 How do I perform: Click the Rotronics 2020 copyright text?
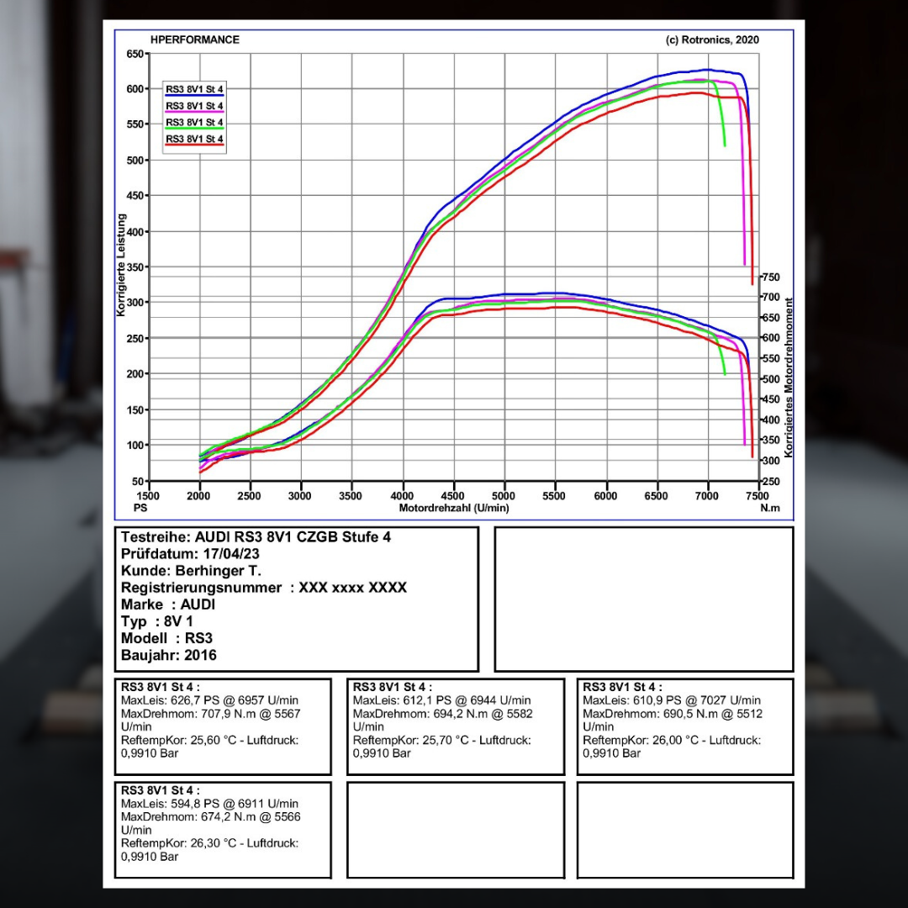[711, 40]
